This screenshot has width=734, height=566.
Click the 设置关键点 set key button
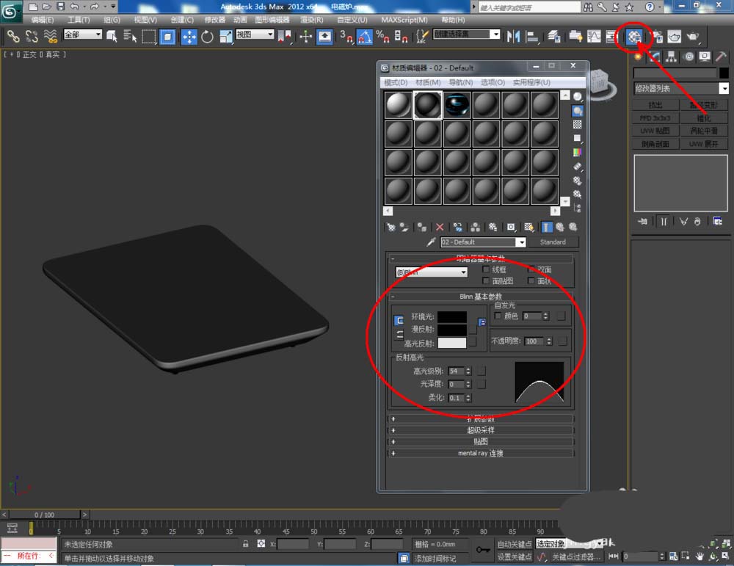(x=514, y=556)
